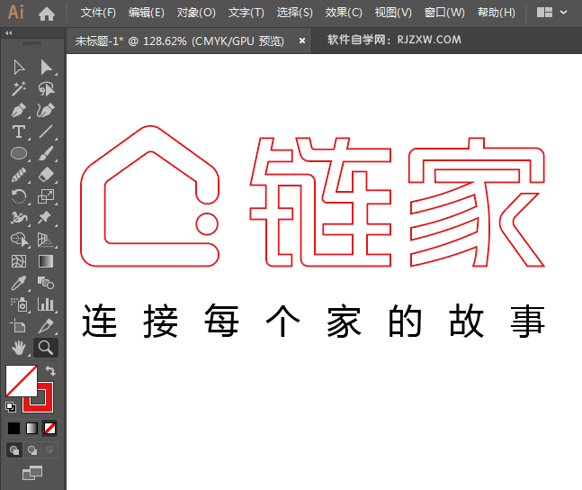582x490 pixels.
Task: Select the Perspective Grid tool
Action: (x=46, y=240)
